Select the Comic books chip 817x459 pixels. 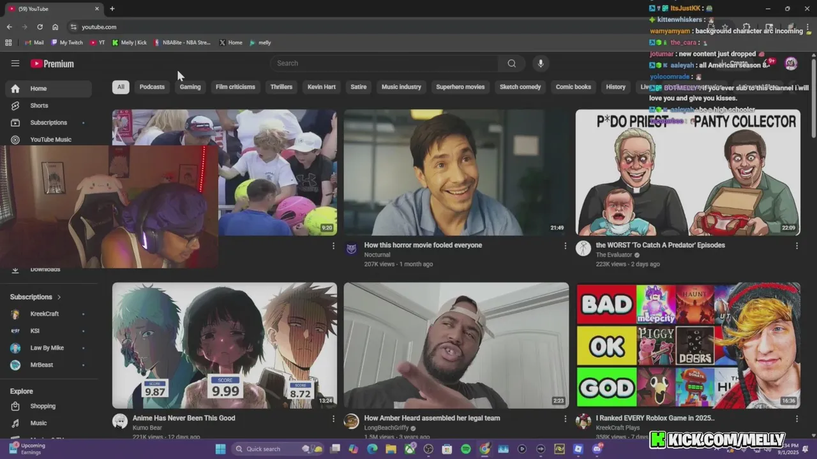click(573, 87)
